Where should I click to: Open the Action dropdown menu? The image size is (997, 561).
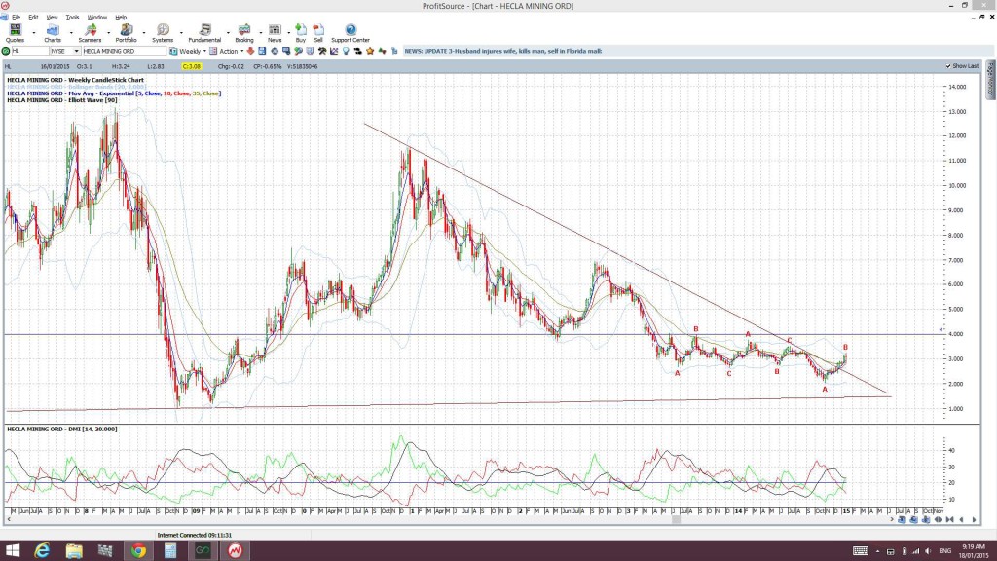click(x=242, y=51)
